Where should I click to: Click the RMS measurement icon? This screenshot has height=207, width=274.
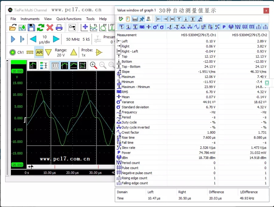coord(142,27)
